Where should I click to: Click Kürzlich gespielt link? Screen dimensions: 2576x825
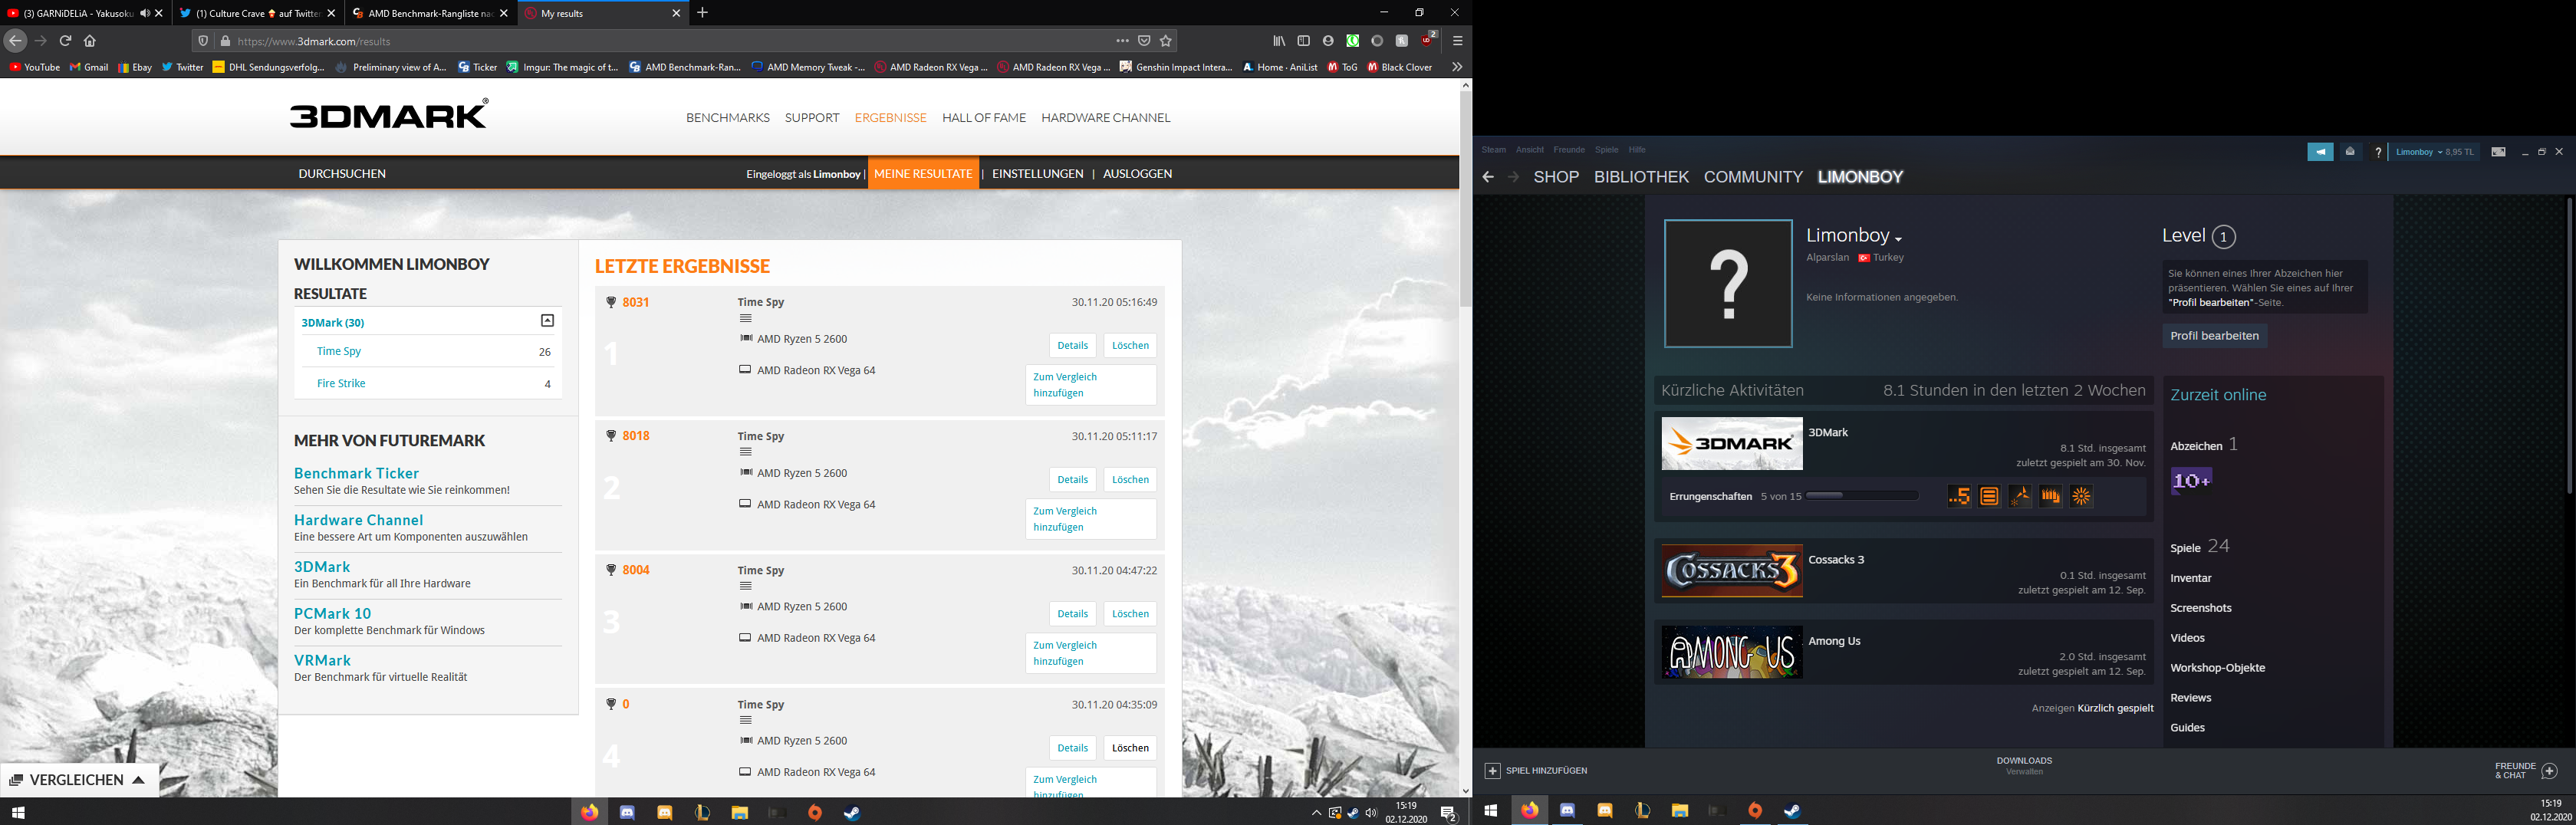pyautogui.click(x=2115, y=708)
